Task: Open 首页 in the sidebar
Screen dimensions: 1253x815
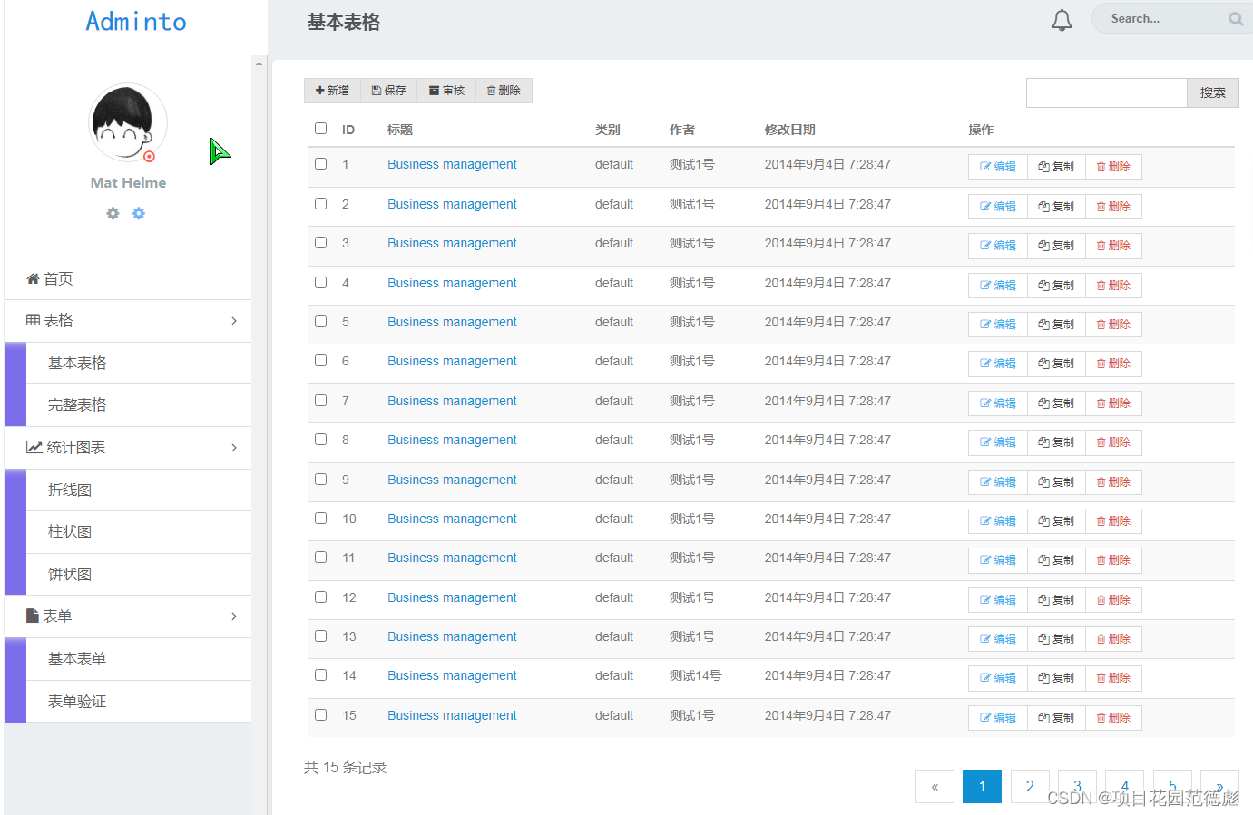Action: pyautogui.click(x=128, y=278)
